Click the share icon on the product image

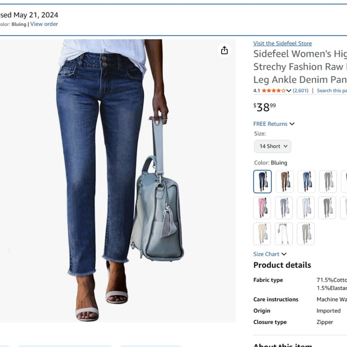coord(224,50)
